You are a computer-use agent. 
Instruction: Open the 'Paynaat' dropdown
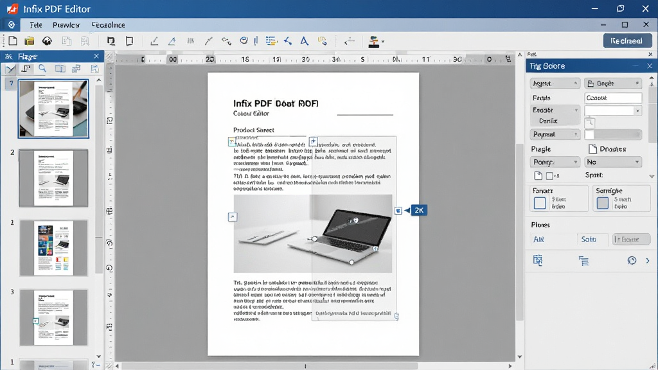[x=555, y=134]
